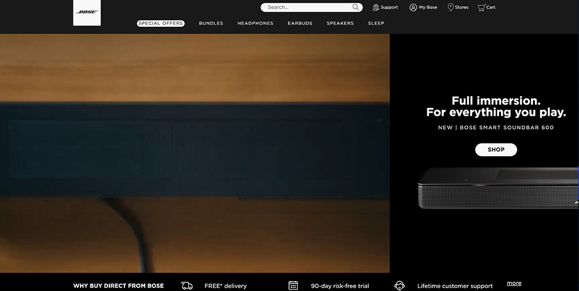Screen dimensions: 579x291
Task: Click '90-day risk-free trial' text
Action: [x=340, y=286]
